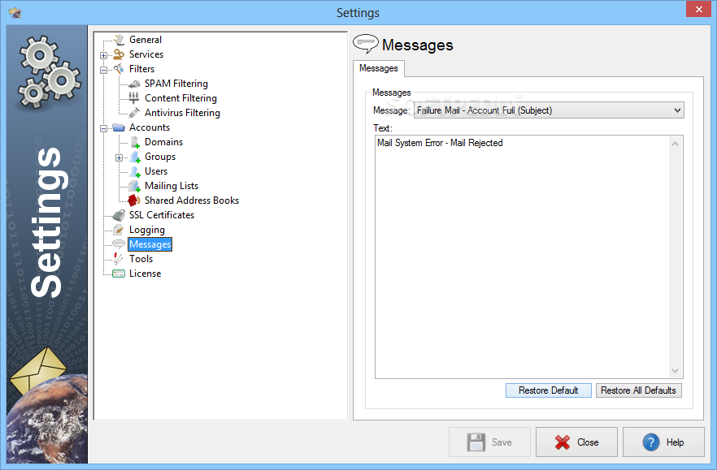Open Domains settings page

[x=163, y=142]
